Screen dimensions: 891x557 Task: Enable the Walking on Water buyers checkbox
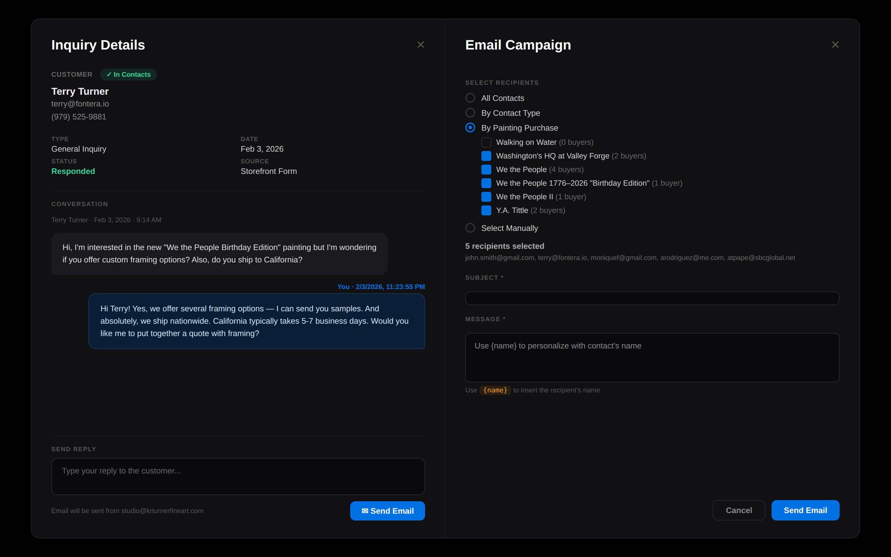[486, 142]
